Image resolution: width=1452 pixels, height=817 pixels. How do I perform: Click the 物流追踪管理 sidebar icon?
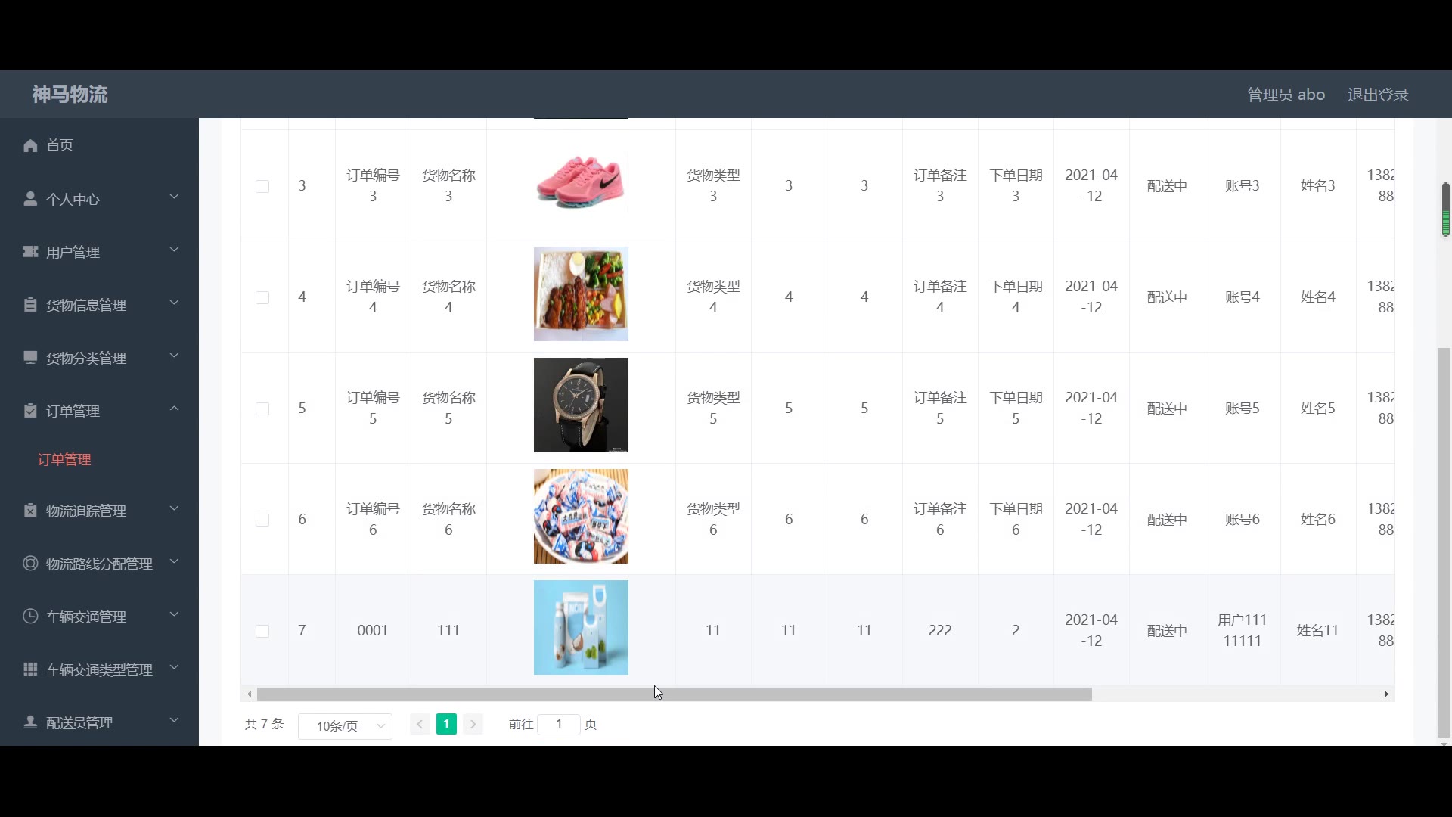[x=30, y=511]
